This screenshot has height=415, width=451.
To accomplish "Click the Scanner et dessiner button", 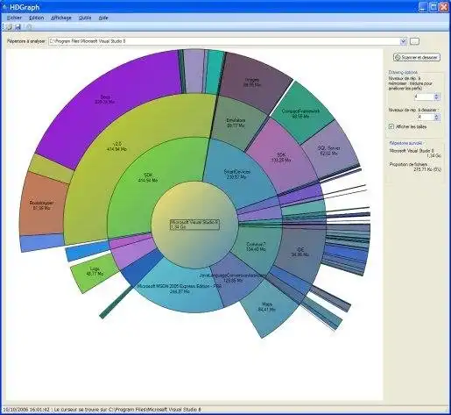I will tap(417, 58).
